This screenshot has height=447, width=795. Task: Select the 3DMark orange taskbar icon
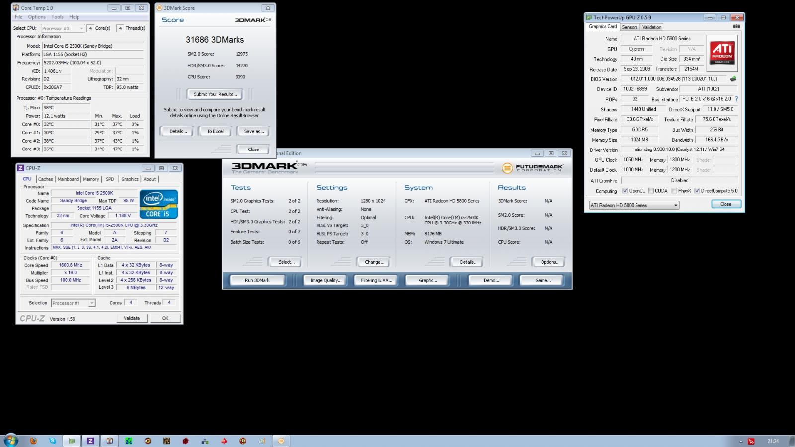281,441
